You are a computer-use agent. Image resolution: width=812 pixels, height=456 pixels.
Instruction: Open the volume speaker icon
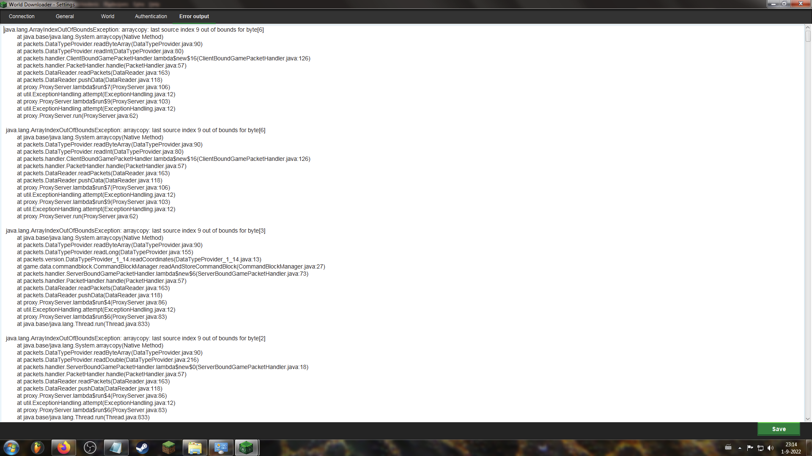[x=770, y=448]
